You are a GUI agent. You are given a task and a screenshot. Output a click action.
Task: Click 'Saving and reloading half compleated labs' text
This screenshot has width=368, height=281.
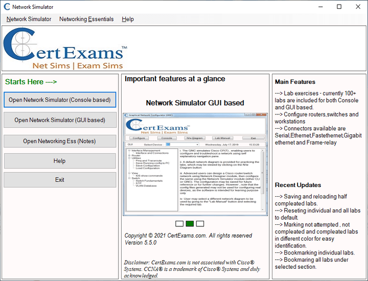311,200
